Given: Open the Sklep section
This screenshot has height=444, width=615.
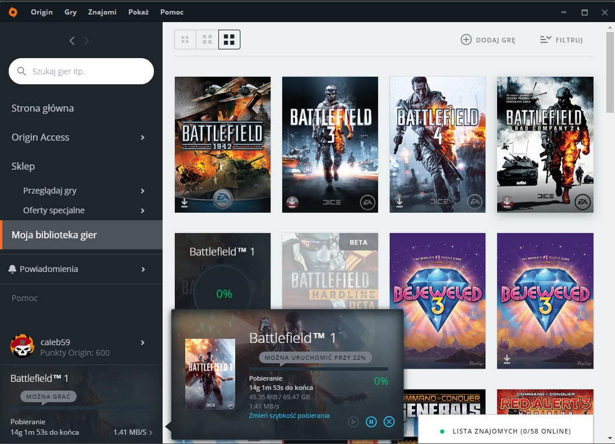Looking at the screenshot, I should click(23, 166).
